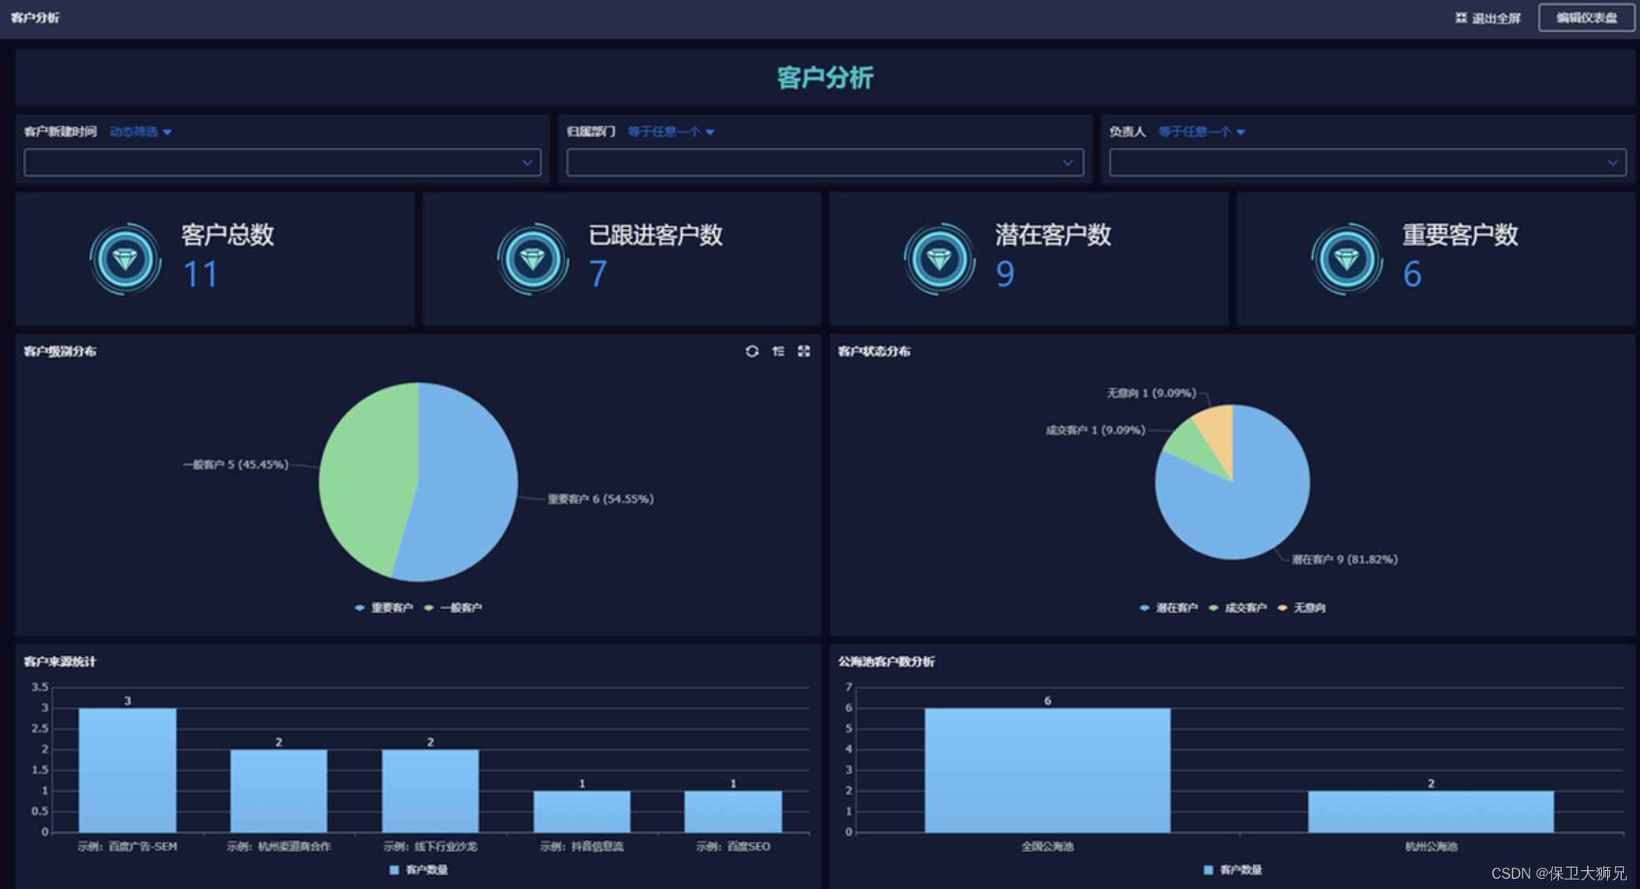The image size is (1640, 889).
Task: Expand customer level chart to fullscreen
Action: 803,351
